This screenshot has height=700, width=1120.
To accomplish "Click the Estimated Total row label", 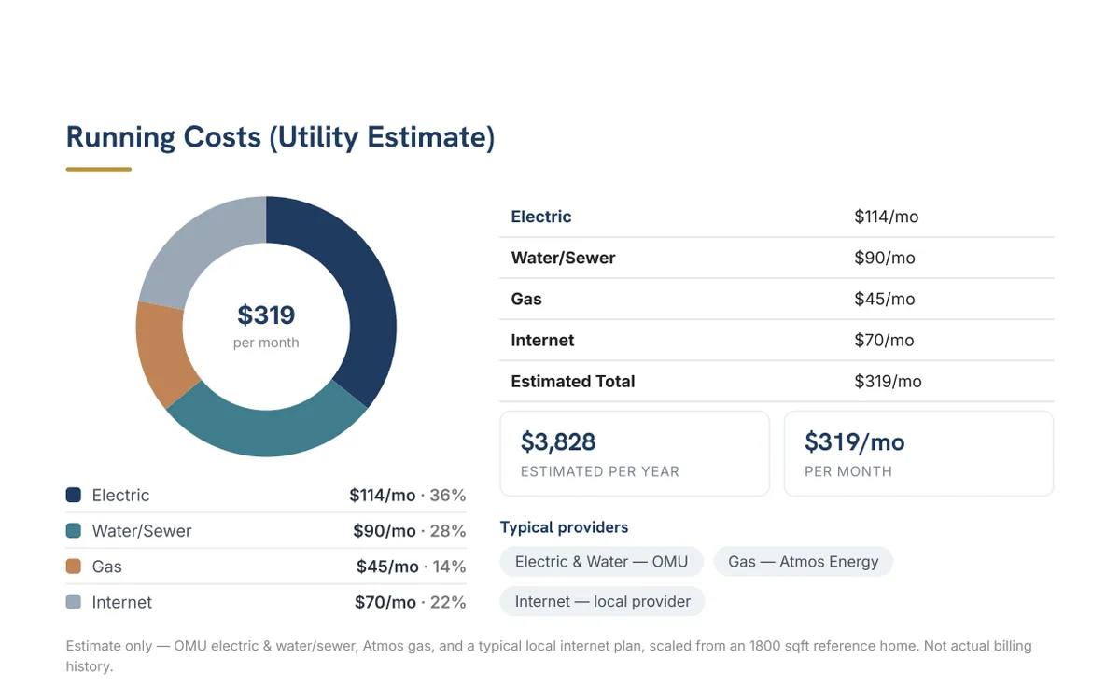I will tap(573, 381).
